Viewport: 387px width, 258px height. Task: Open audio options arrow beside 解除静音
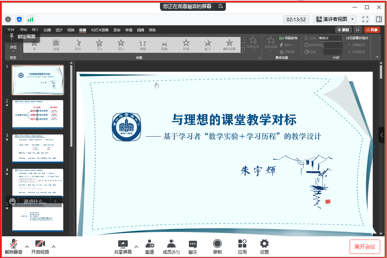(27, 246)
